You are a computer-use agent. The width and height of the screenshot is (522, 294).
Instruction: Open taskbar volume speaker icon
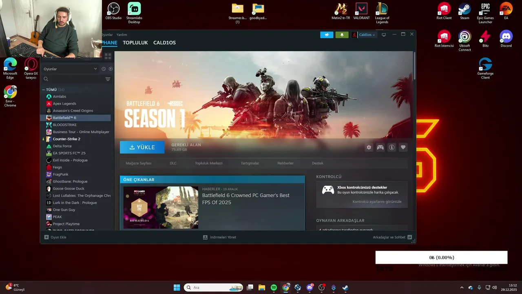point(494,287)
